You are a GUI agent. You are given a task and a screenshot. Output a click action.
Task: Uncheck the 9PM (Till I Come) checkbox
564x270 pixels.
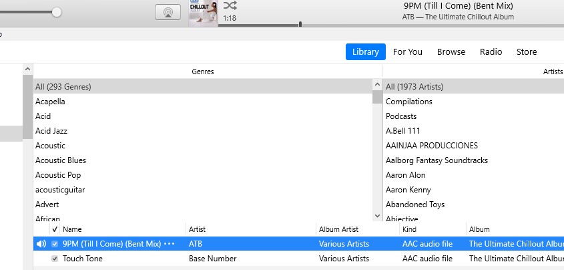54,244
